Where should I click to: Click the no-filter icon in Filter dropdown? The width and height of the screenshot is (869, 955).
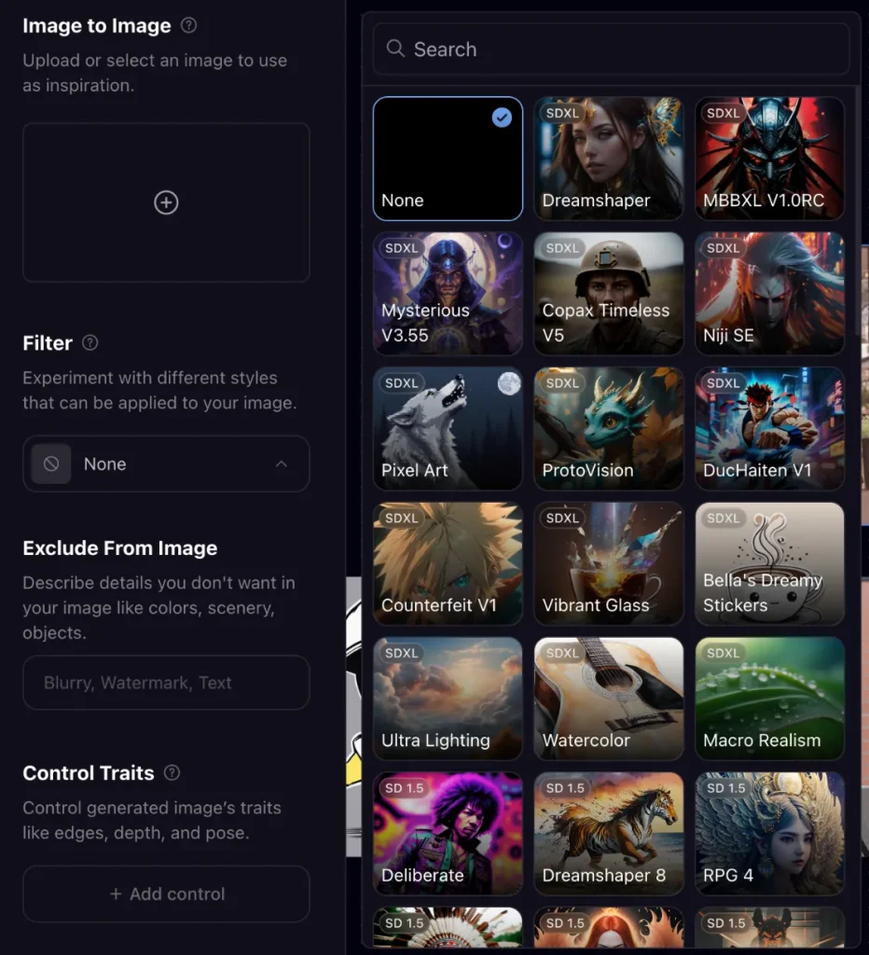[x=51, y=464]
